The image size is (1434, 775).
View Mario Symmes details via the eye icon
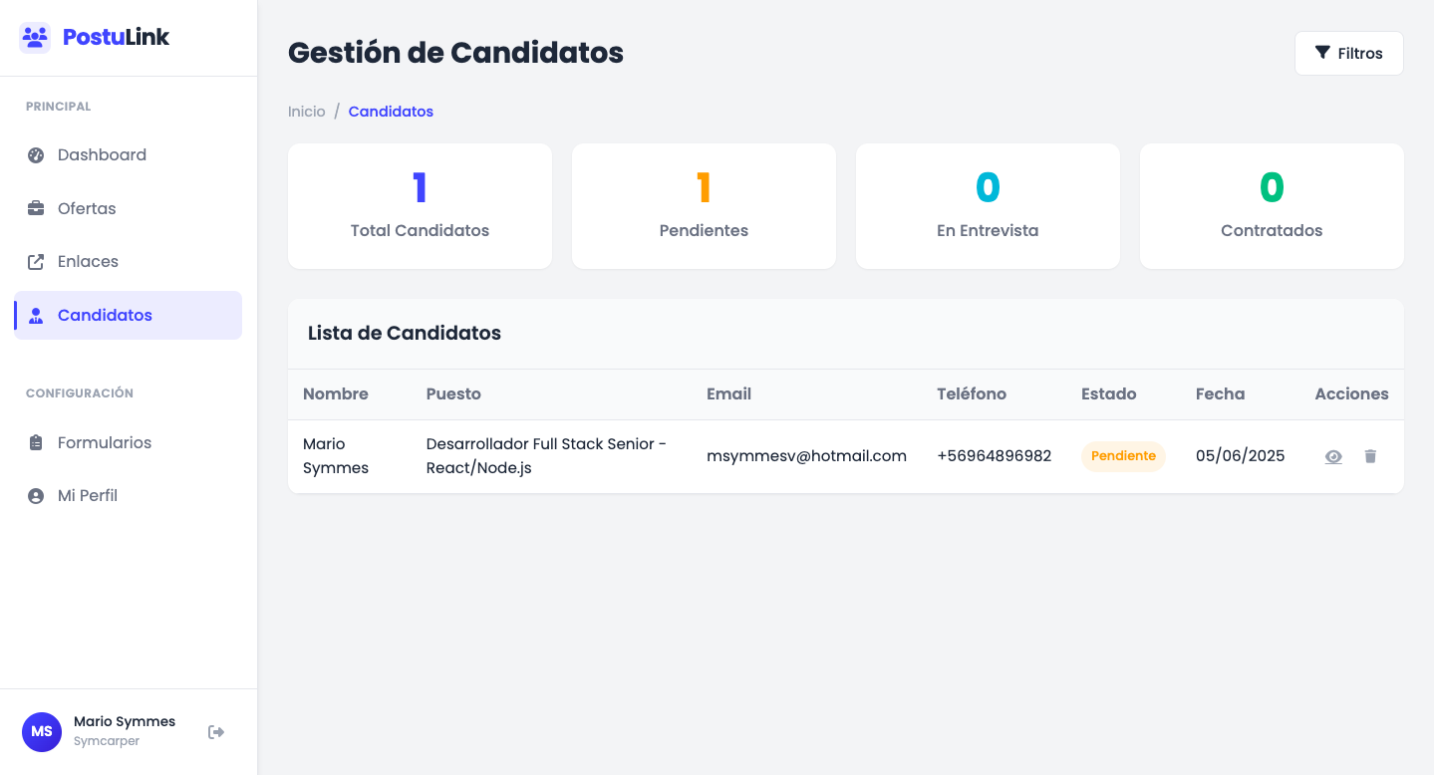click(1333, 456)
